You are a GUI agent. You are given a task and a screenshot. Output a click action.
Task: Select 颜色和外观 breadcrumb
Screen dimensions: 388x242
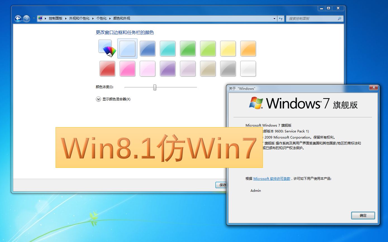pos(122,18)
